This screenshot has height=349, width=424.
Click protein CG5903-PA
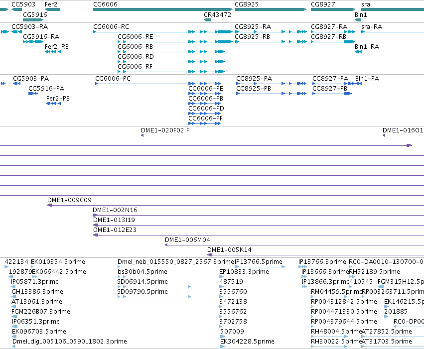pyautogui.click(x=31, y=79)
